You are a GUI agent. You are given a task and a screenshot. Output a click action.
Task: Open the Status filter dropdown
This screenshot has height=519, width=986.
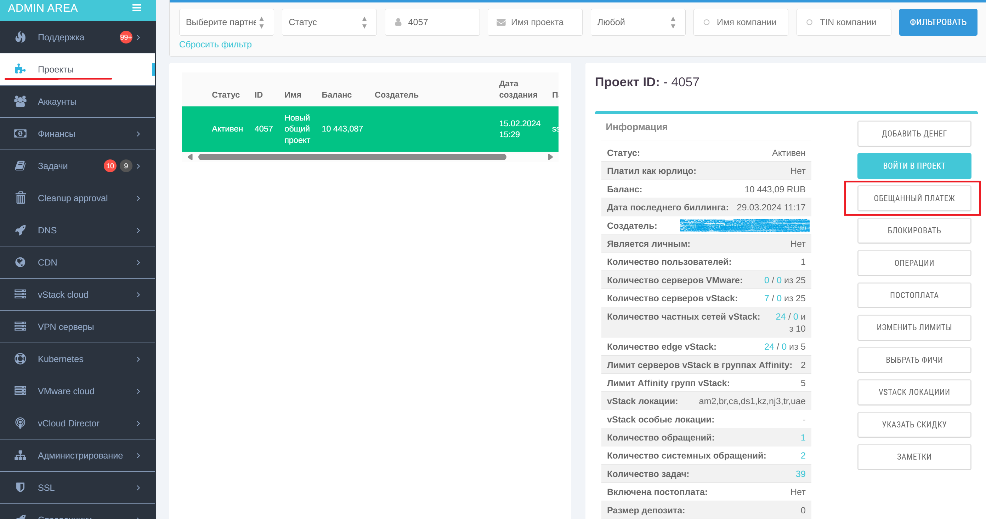[x=329, y=22]
